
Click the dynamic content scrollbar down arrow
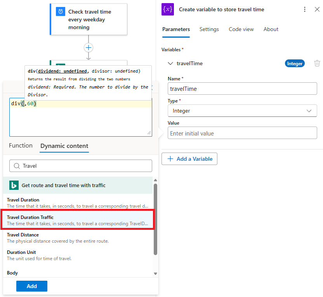tap(156, 274)
